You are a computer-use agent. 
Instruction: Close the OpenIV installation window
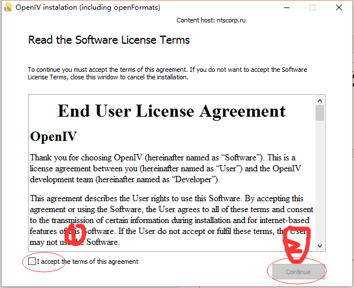click(x=339, y=7)
